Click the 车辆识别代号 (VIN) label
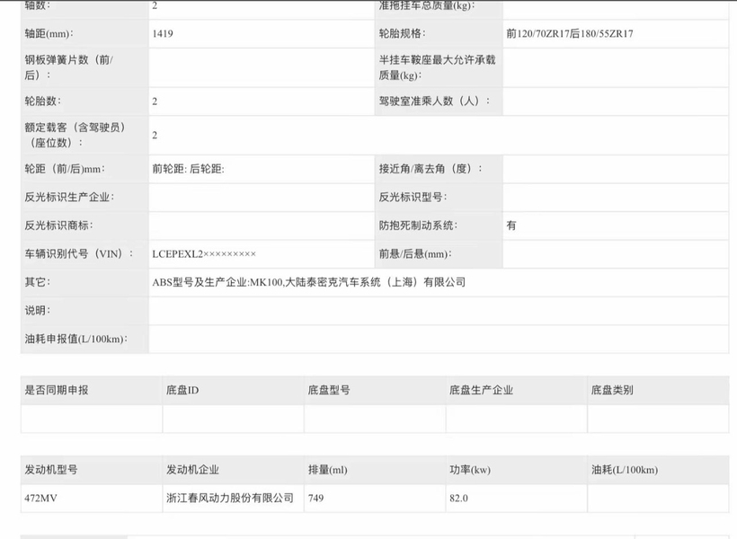This screenshot has width=737, height=539. pyautogui.click(x=78, y=254)
